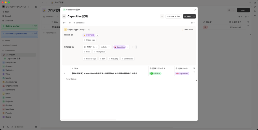This screenshot has width=258, height=130.
Task: Open the Getting started progress card
Action: coord(20,27)
